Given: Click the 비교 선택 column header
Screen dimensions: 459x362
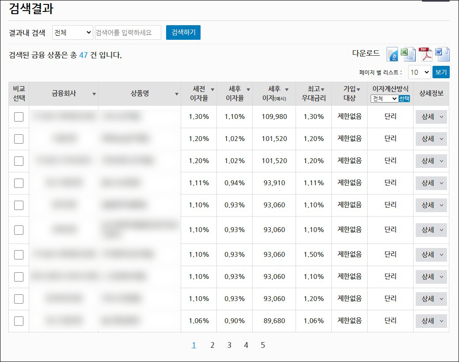Looking at the screenshot, I should [x=19, y=93].
